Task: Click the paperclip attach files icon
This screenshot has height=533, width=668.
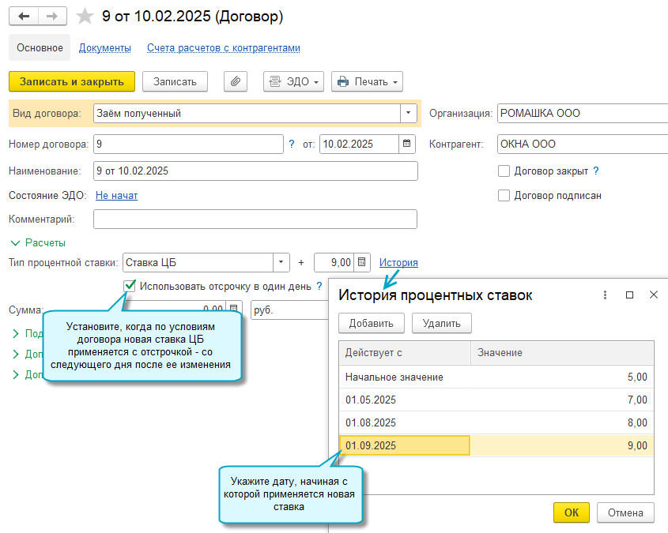Action: tap(236, 81)
